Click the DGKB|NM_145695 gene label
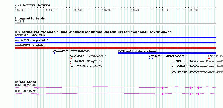 [x=26, y=91]
